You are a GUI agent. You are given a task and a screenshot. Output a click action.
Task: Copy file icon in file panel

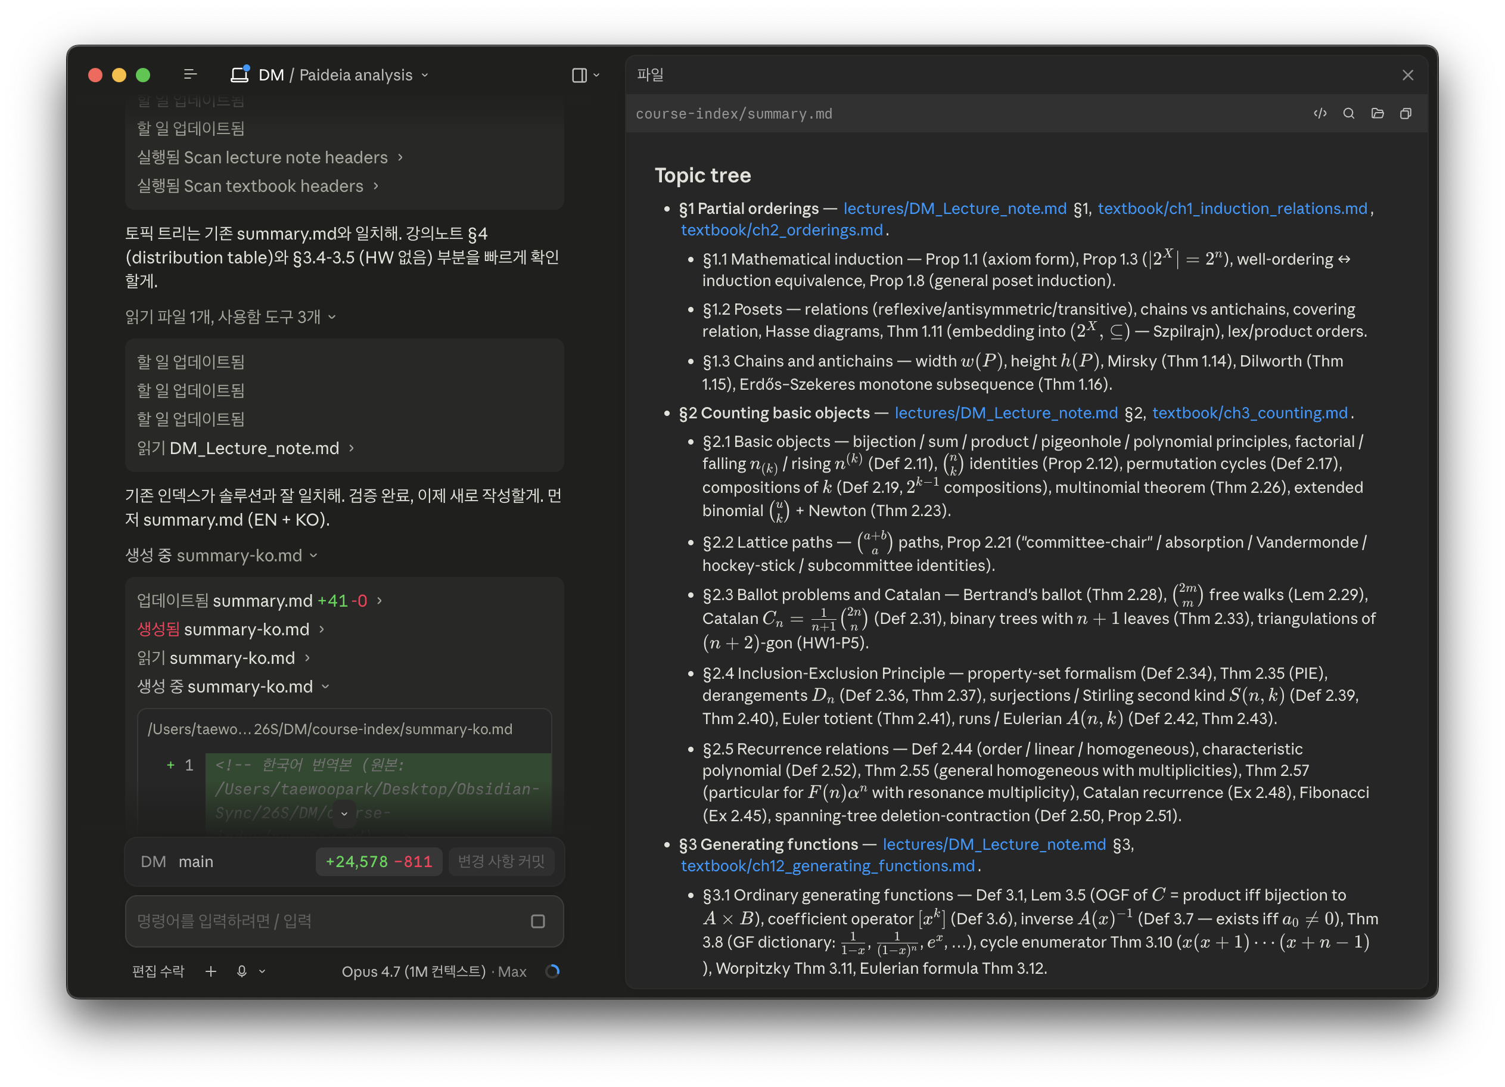[1406, 113]
